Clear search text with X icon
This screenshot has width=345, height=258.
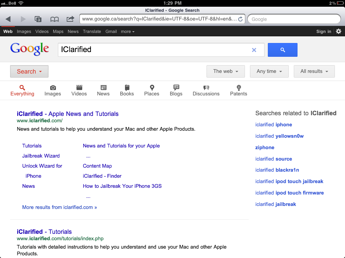click(254, 50)
